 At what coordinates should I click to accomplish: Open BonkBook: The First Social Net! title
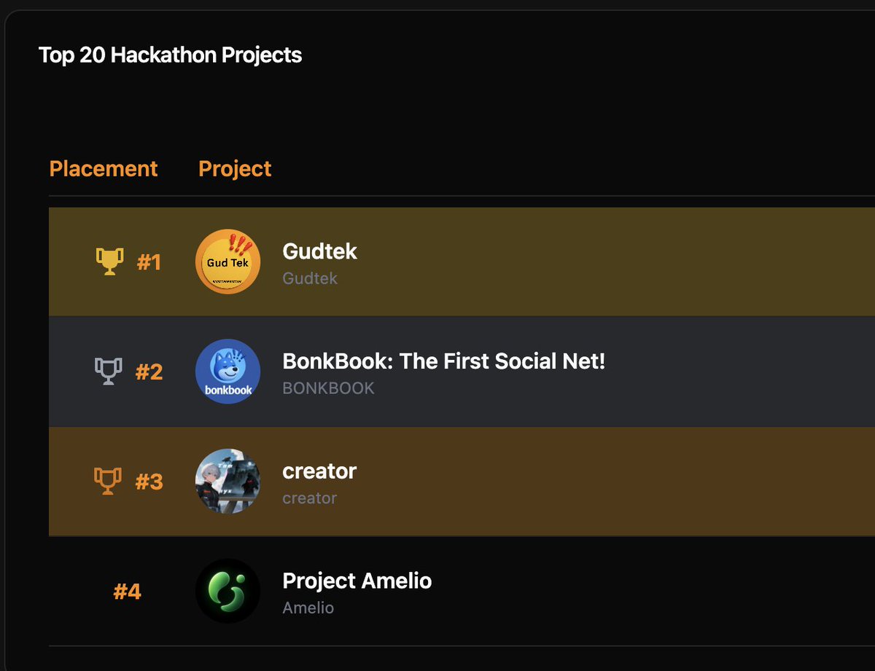click(x=444, y=361)
